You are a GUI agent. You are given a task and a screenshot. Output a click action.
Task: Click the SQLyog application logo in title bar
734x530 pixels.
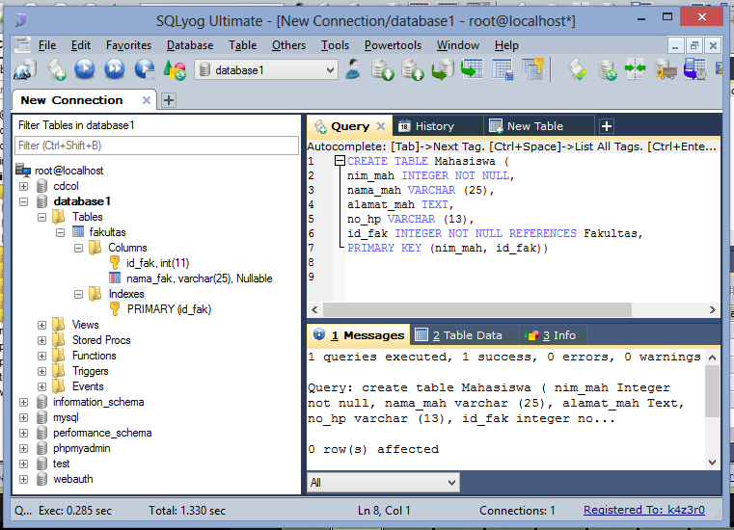[x=19, y=20]
